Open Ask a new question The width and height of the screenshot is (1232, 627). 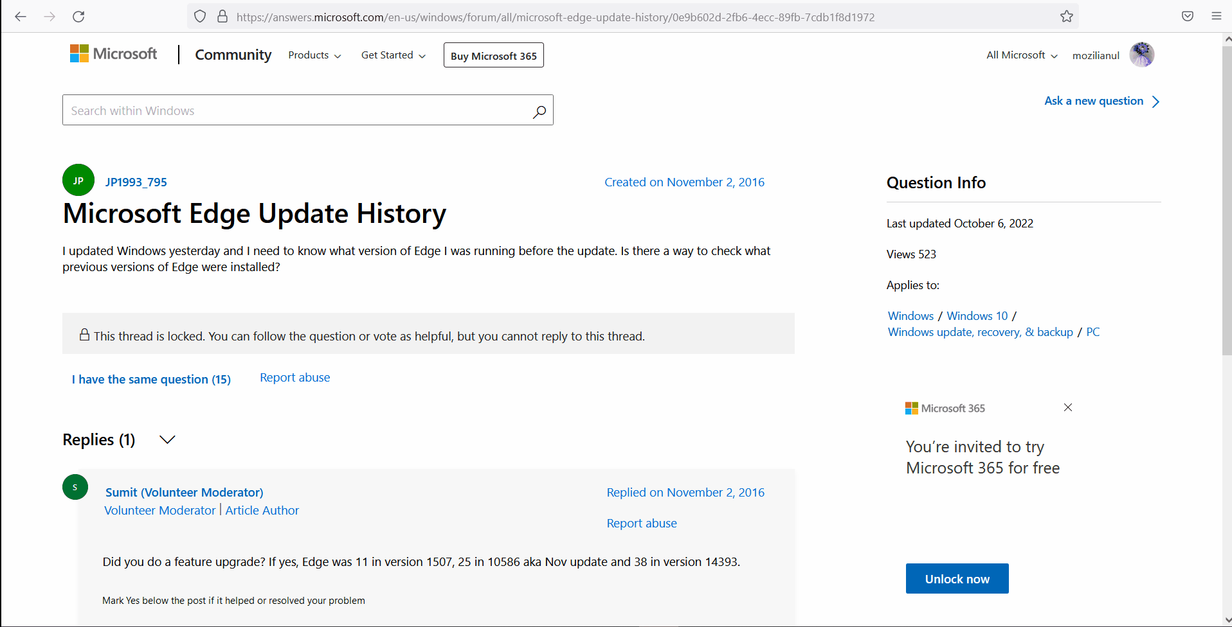[1093, 101]
